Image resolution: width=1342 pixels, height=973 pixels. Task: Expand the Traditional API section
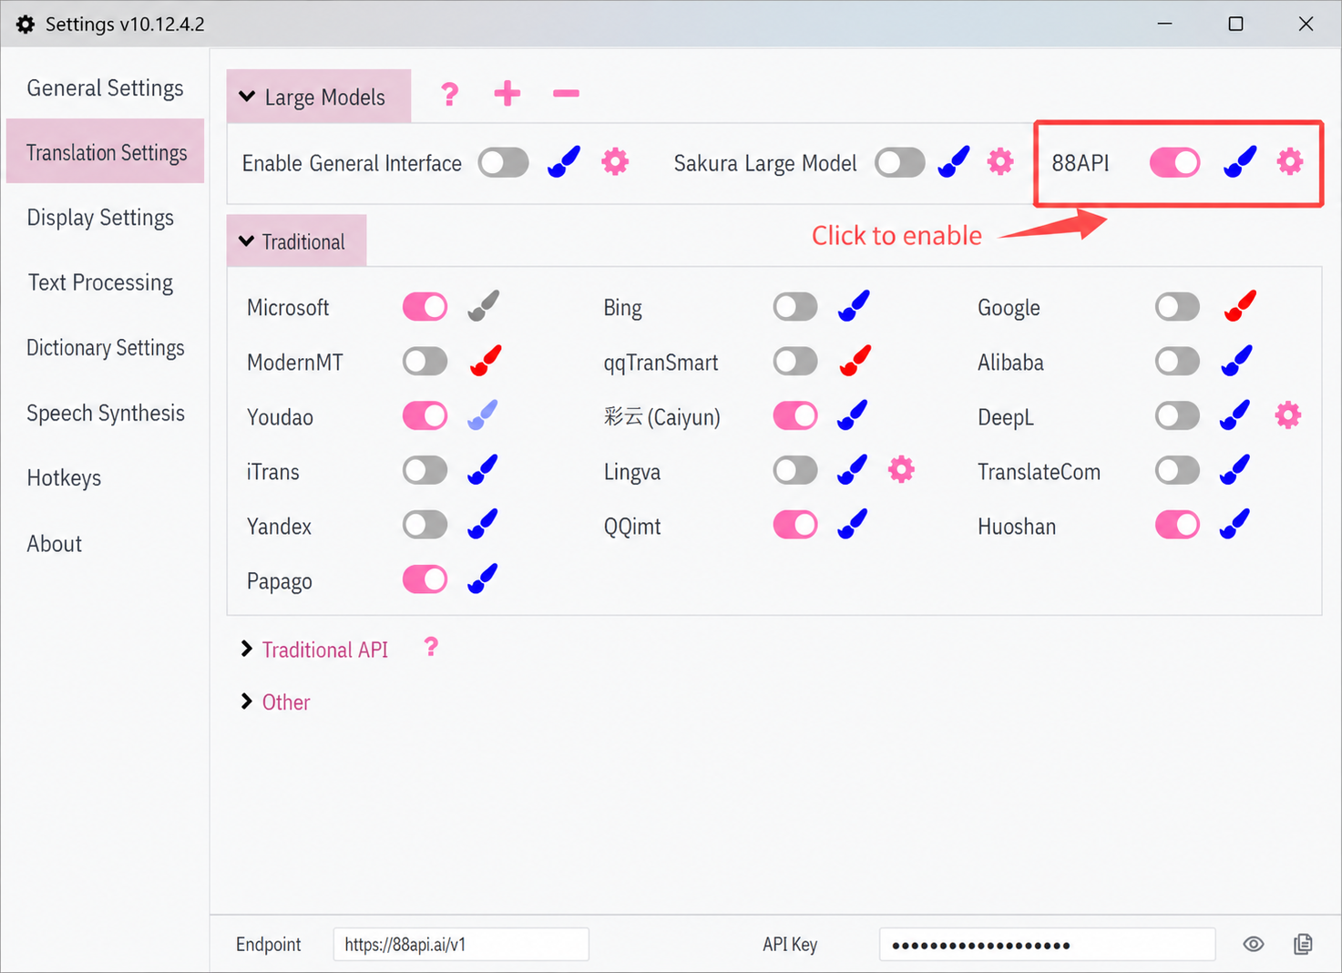coord(314,650)
